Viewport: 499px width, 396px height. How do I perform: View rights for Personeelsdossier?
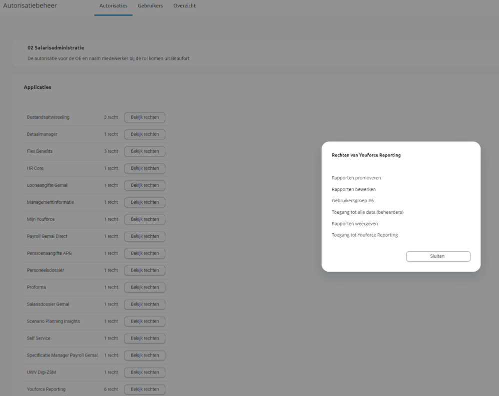tap(144, 270)
